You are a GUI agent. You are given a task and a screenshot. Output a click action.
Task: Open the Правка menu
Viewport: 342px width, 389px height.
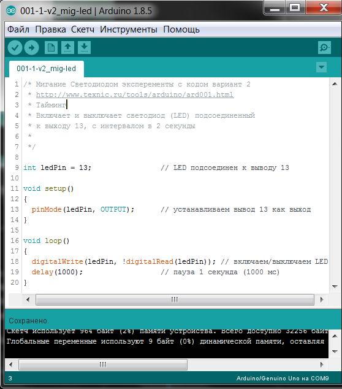pos(50,29)
